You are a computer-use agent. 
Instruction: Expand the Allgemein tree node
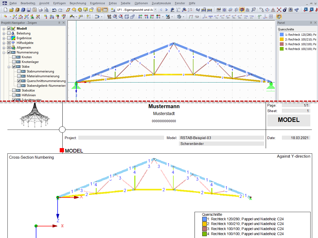[4, 48]
